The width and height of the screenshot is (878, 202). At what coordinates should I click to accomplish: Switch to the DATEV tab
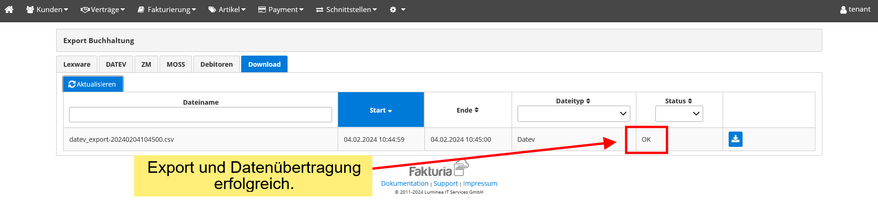(116, 64)
